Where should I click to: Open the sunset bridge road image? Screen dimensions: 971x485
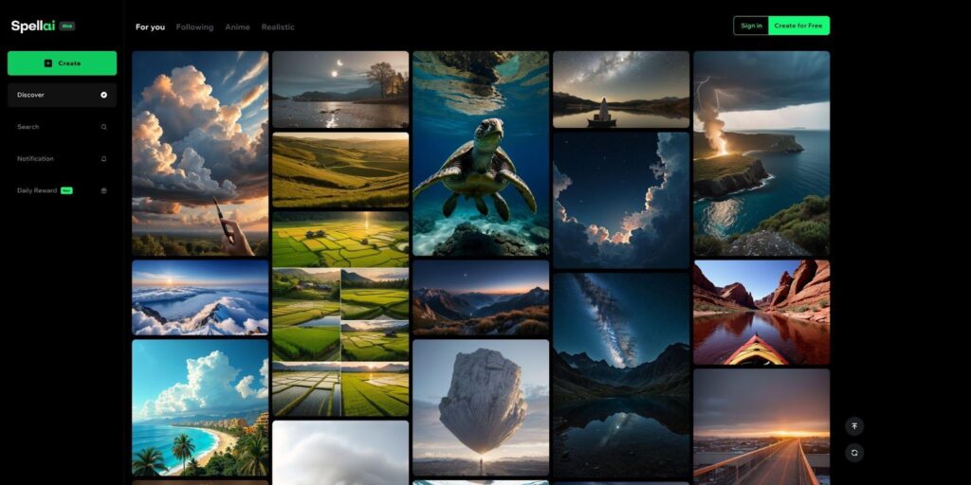point(761,427)
